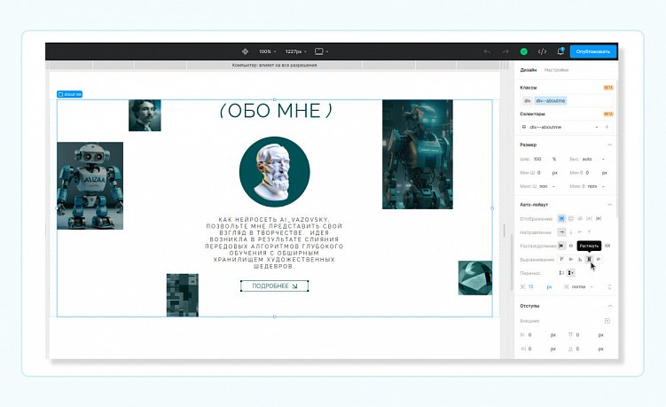Select the block display mode icon

click(571, 218)
